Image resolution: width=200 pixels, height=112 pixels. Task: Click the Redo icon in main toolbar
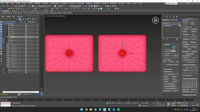[x=4, y=6]
